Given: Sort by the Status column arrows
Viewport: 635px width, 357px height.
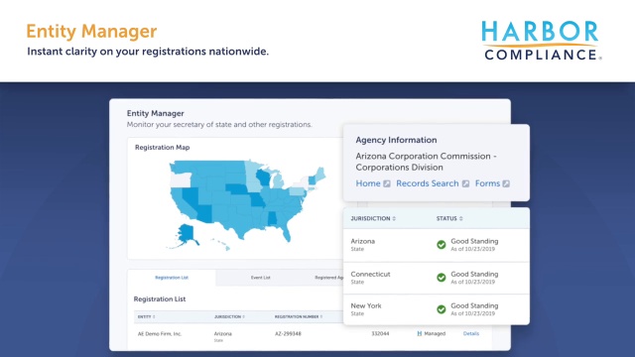Looking at the screenshot, I should 460,218.
